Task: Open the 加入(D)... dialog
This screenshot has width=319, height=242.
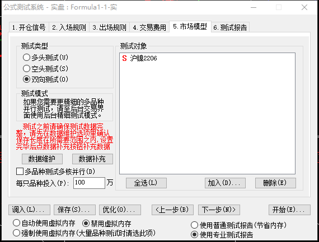Action: point(225,183)
